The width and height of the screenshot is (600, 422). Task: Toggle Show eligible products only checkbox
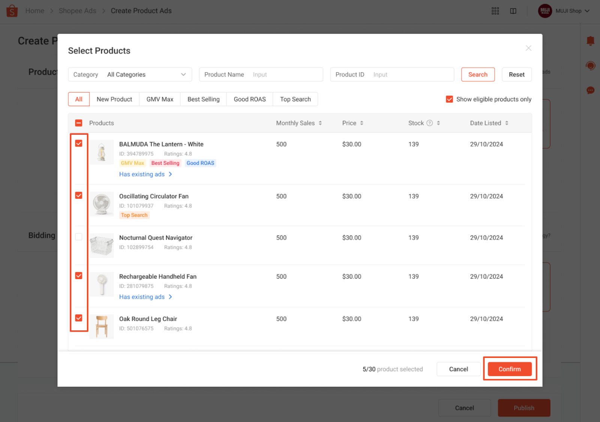449,99
